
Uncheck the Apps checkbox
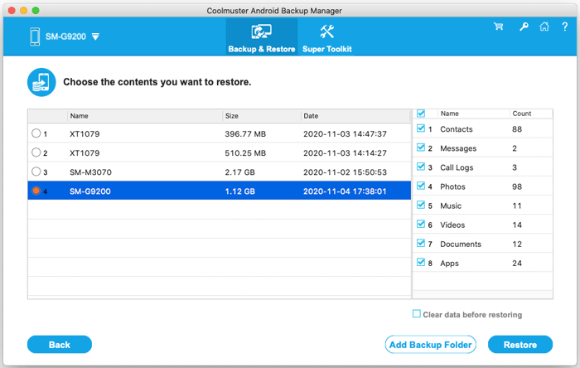(421, 262)
